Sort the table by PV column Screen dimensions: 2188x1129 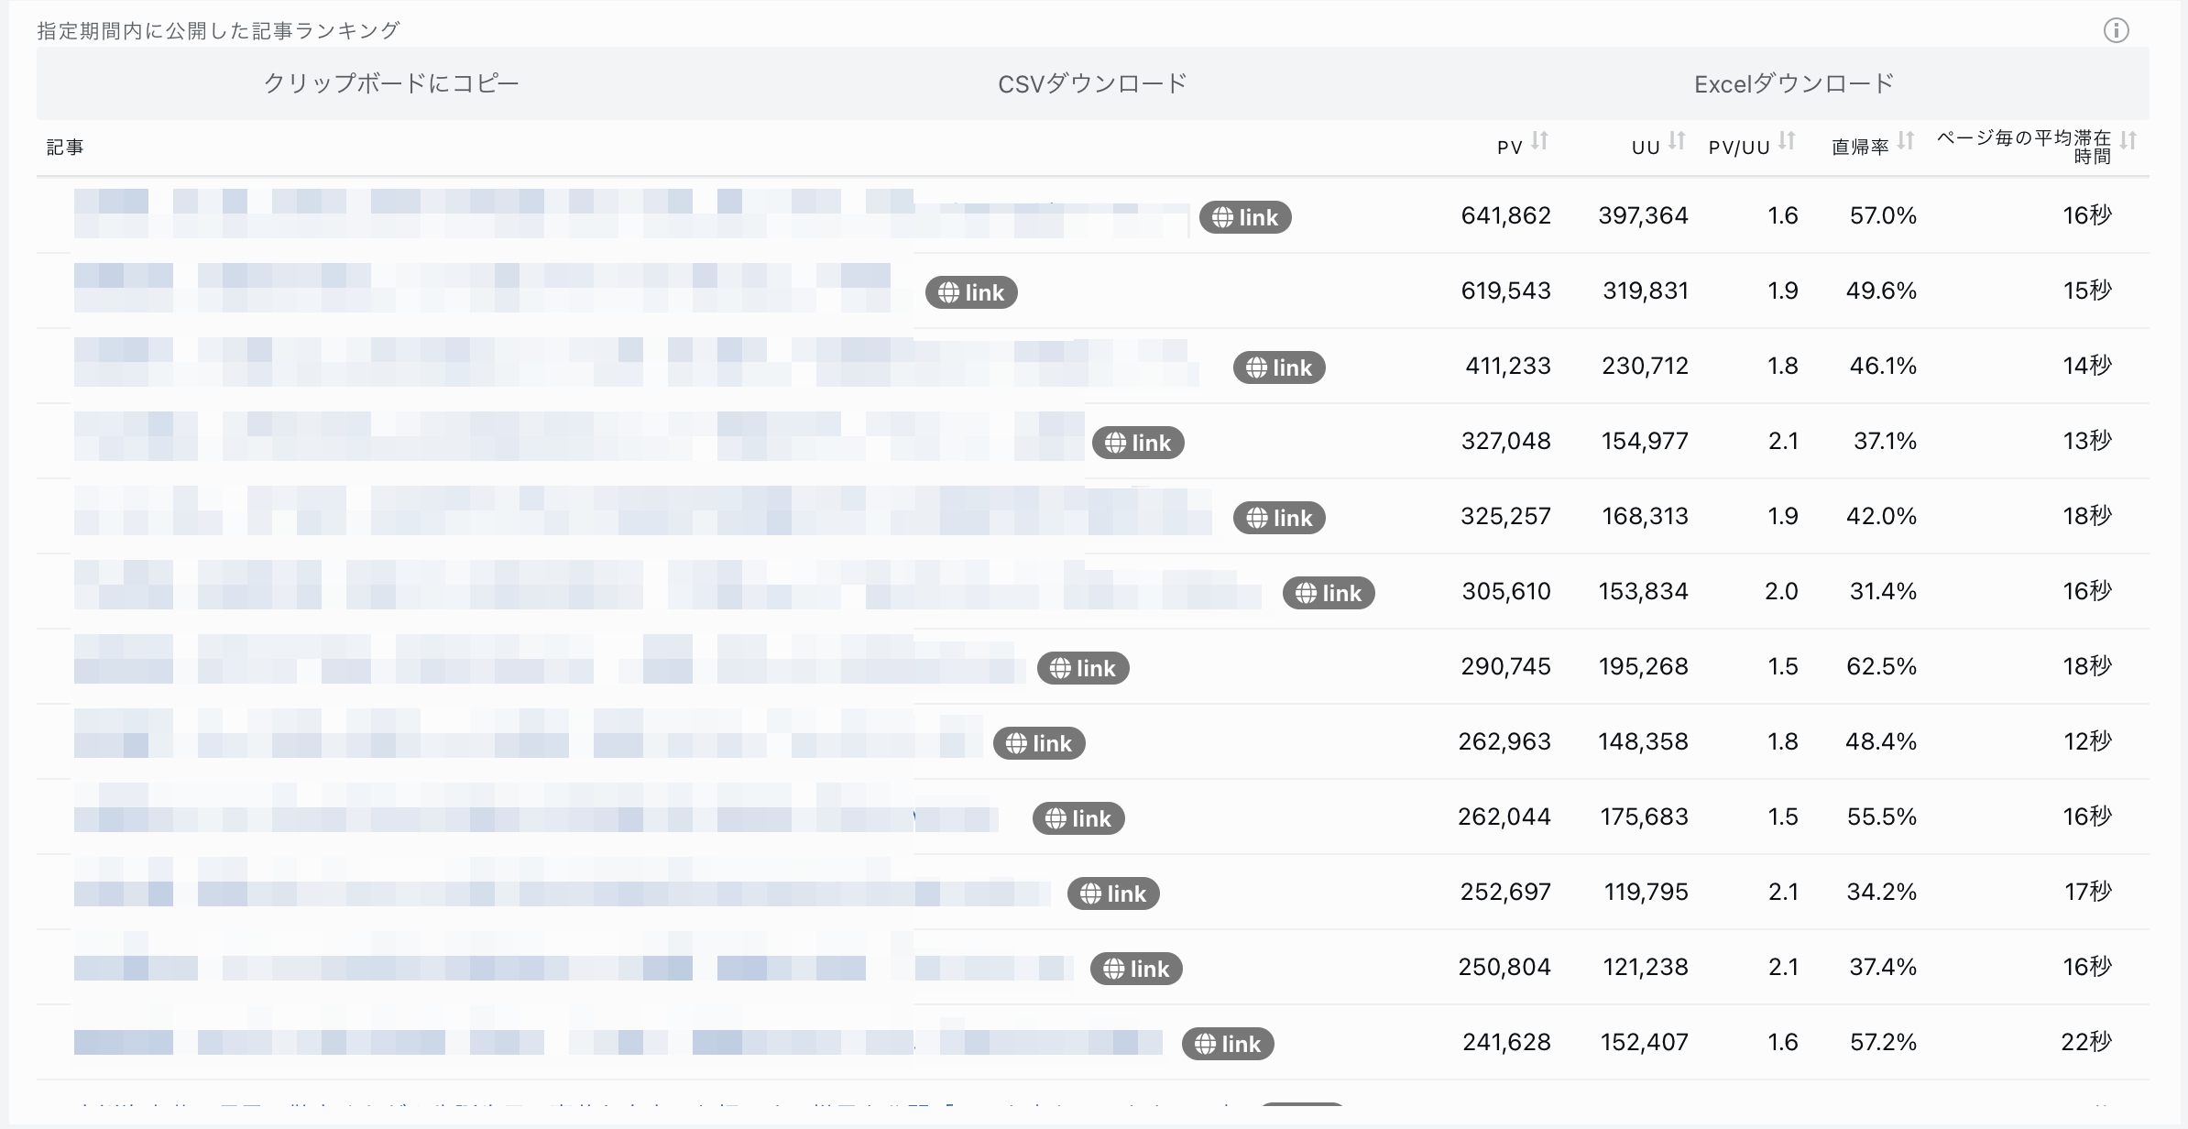(1540, 141)
